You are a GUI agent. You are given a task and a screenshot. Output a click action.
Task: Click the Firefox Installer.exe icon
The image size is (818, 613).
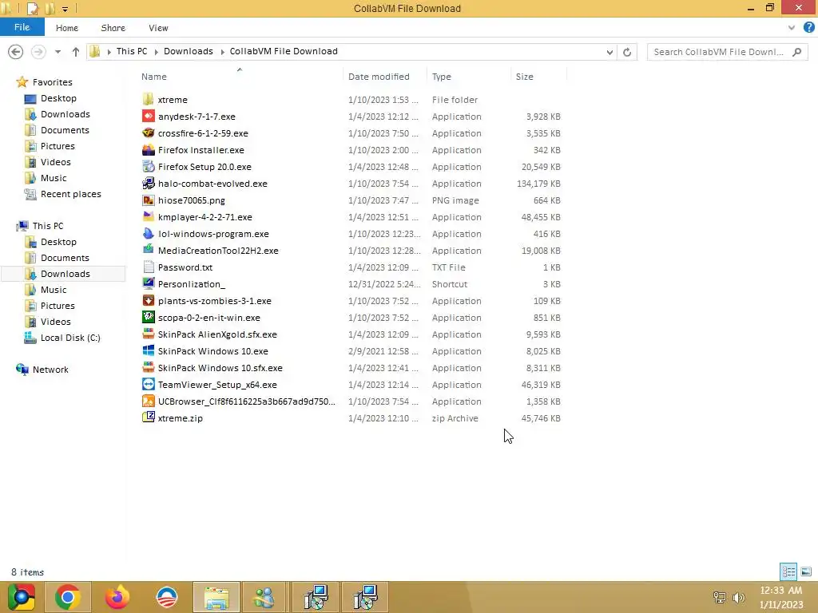148,149
